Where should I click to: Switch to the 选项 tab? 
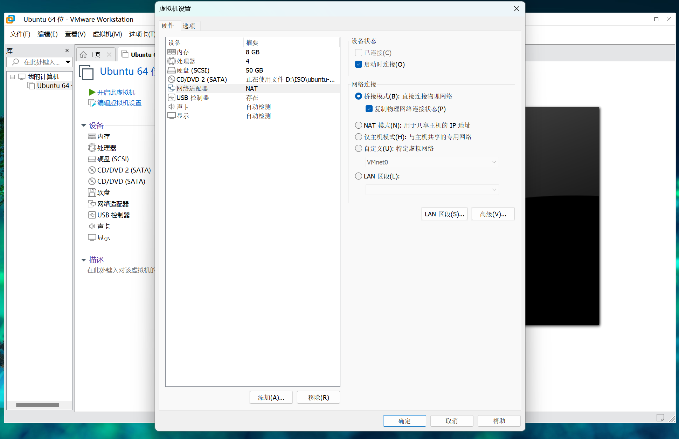(189, 26)
